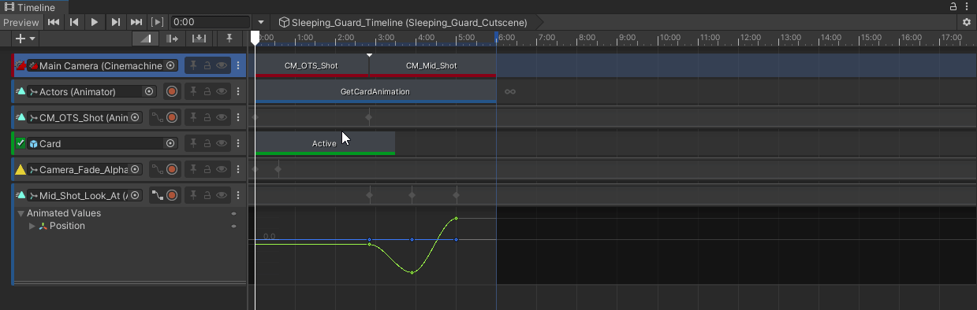This screenshot has height=310, width=977.
Task: Play the timeline preview
Action: (95, 22)
